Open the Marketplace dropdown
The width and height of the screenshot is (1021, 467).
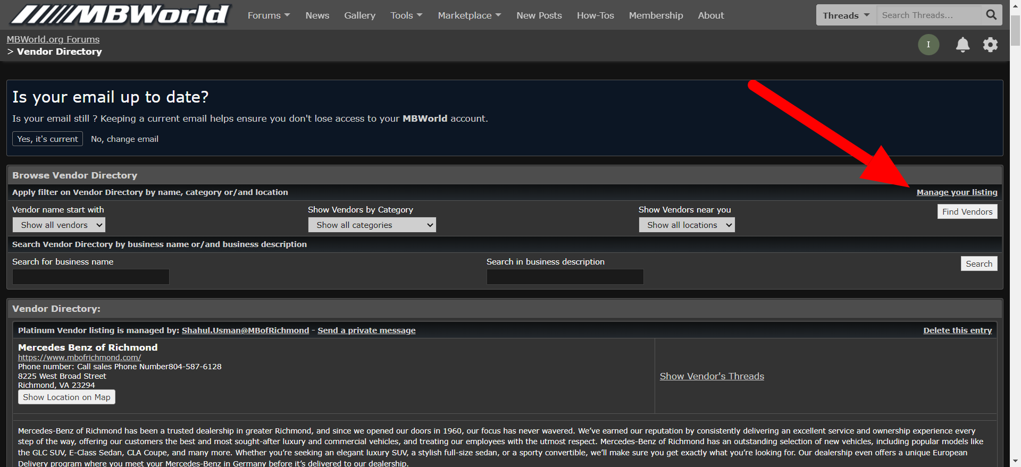click(469, 15)
